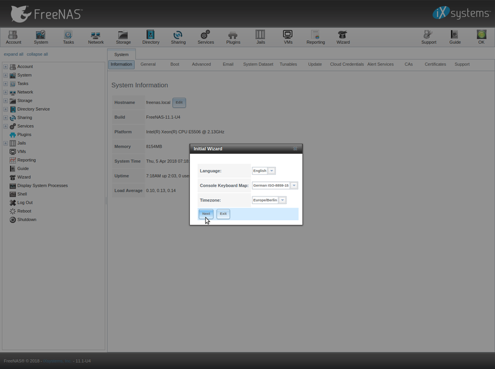Select Reporting in the sidebar tree

(x=23, y=160)
